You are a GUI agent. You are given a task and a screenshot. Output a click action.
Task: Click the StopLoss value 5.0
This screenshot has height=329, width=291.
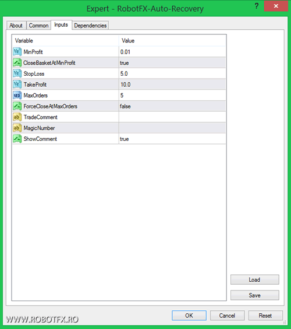[x=124, y=73]
